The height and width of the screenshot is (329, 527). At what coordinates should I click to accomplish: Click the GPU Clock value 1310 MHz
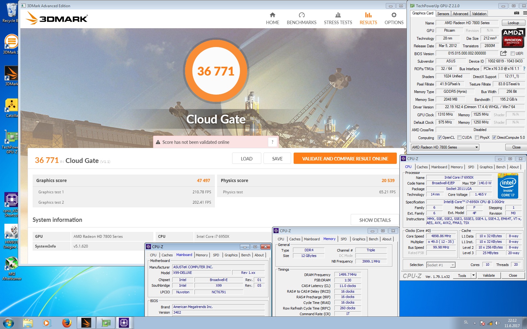point(445,115)
